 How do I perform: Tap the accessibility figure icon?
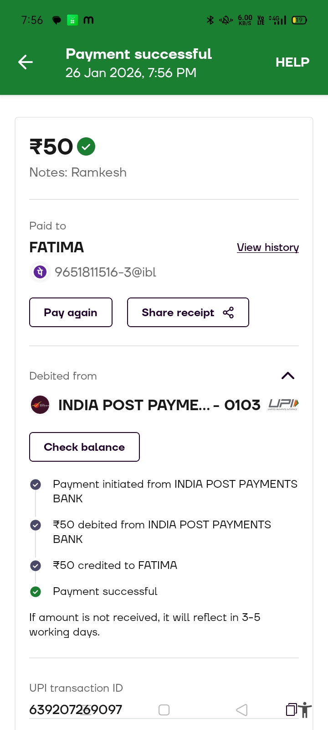(x=305, y=710)
